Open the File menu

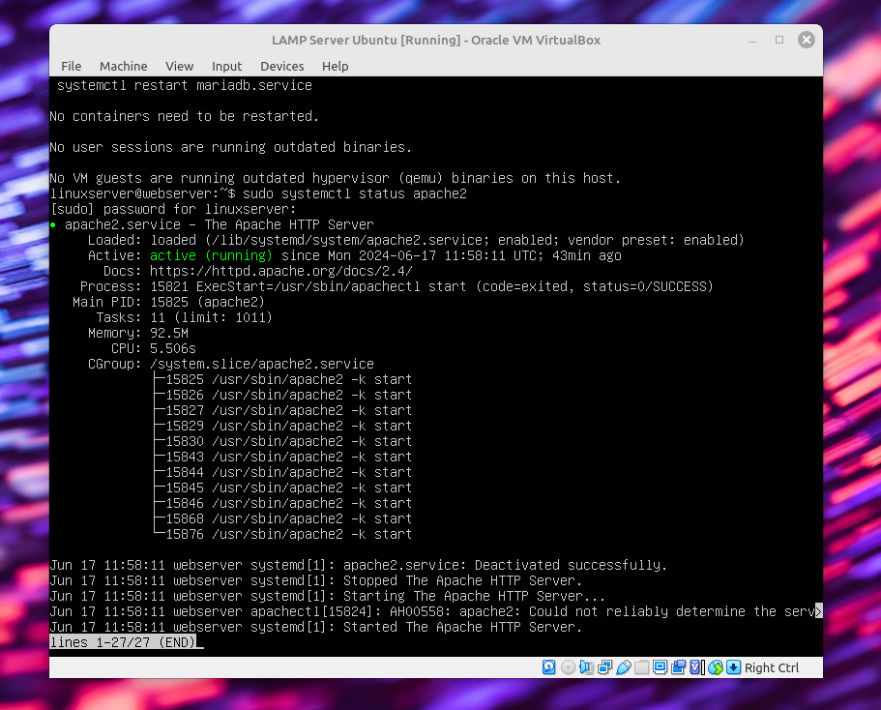[x=72, y=67]
